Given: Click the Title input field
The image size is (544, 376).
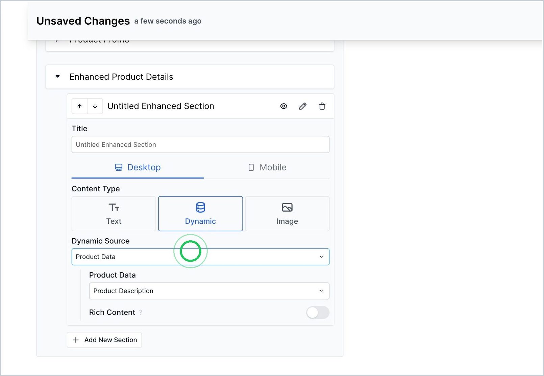Looking at the screenshot, I should coord(200,144).
